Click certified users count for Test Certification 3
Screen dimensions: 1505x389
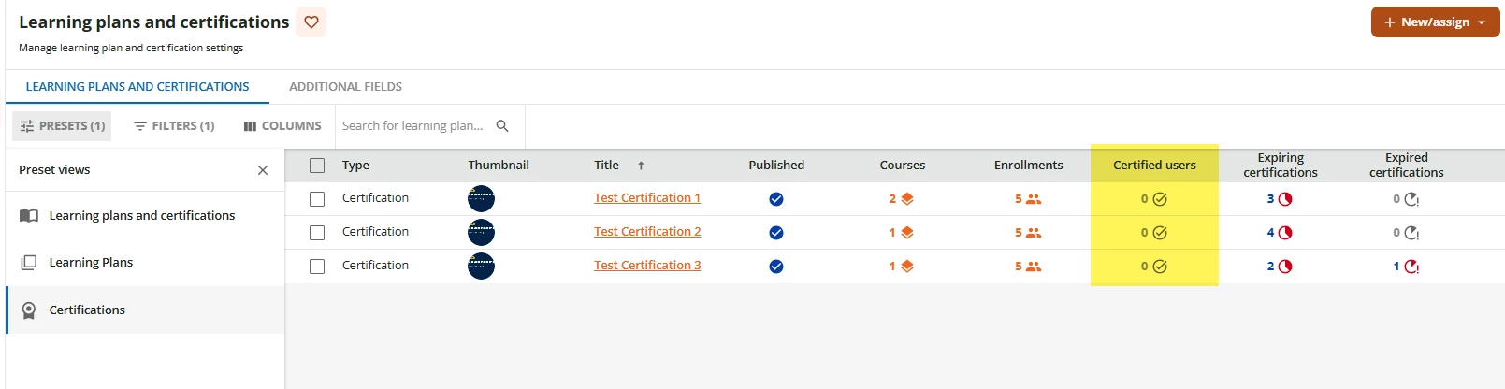click(x=1153, y=267)
